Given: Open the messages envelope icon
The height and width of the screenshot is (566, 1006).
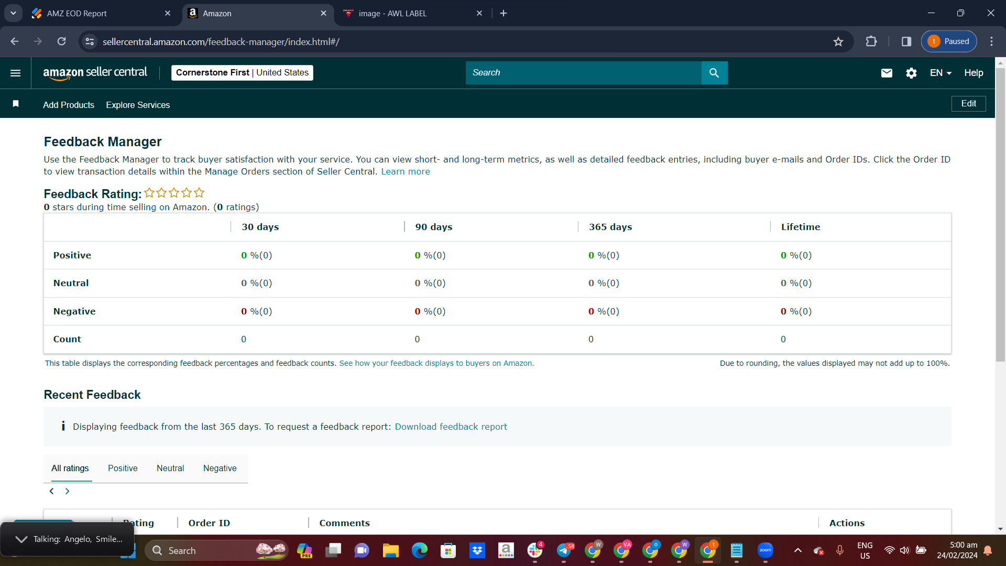Looking at the screenshot, I should click(x=887, y=73).
